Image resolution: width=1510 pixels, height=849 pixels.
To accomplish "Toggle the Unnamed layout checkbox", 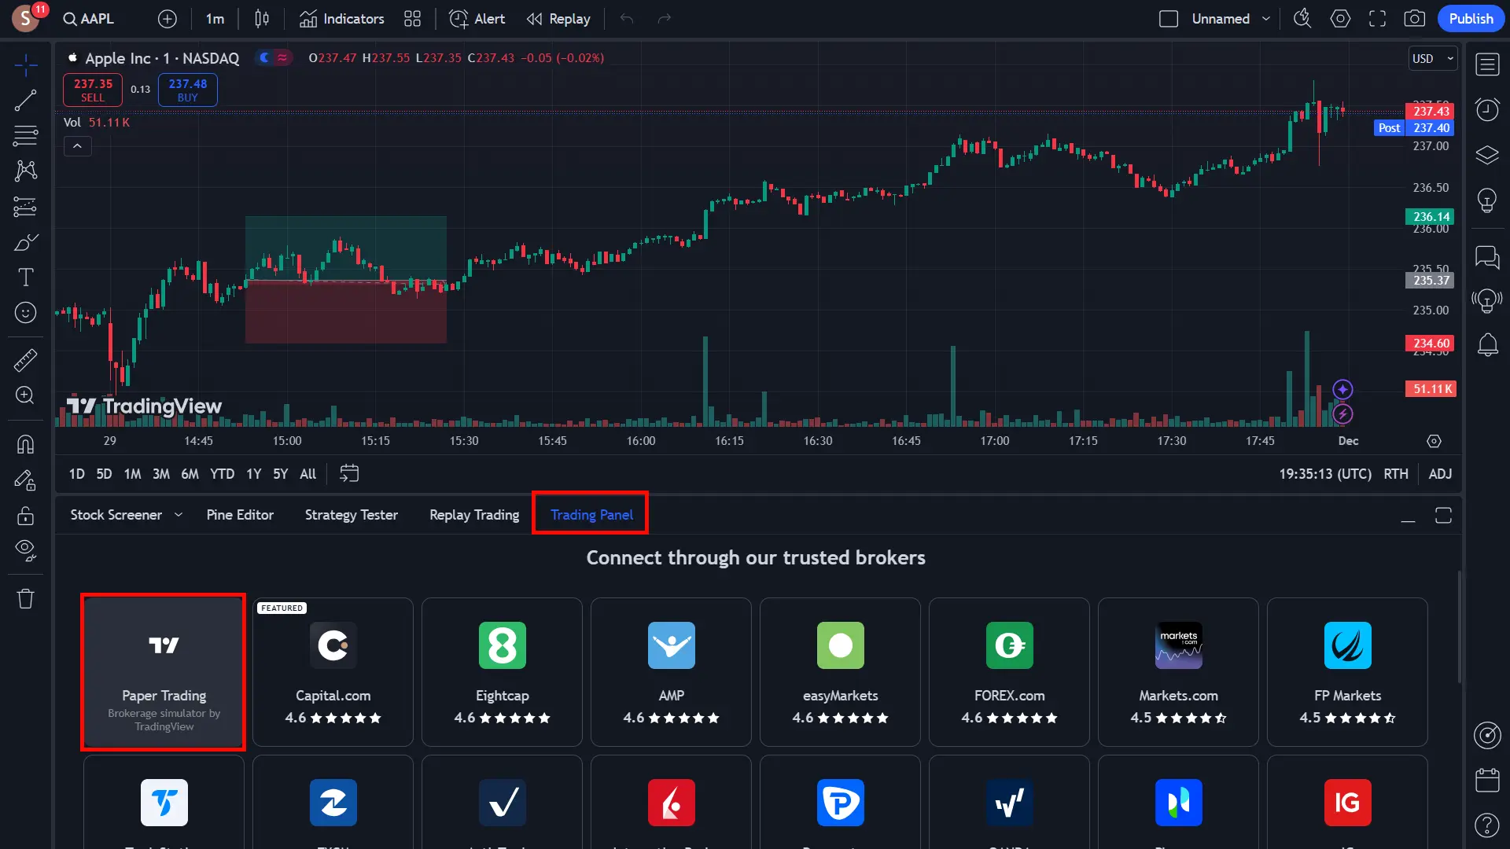I will [1169, 19].
